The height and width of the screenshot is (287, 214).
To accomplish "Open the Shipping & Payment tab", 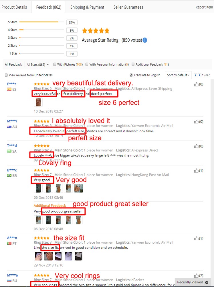I will 87,7.
